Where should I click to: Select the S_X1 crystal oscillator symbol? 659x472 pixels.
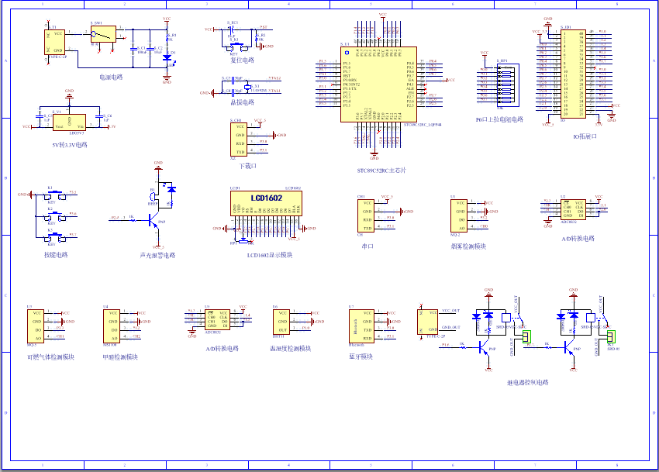[x=247, y=87]
